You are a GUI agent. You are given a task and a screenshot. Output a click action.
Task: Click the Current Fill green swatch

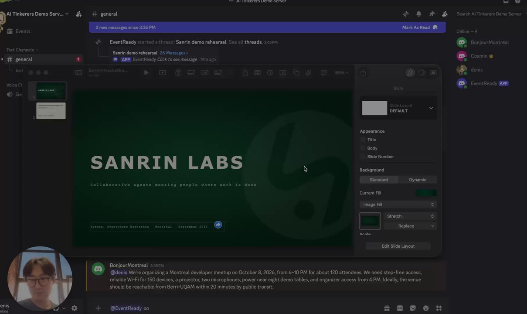coord(426,193)
